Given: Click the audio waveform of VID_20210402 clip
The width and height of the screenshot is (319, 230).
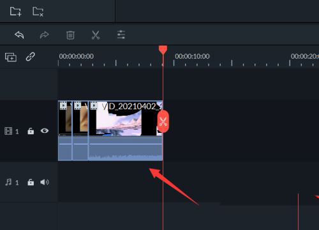Looking at the screenshot, I should click(126, 149).
